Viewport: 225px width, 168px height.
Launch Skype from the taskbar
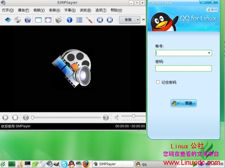[64, 164]
